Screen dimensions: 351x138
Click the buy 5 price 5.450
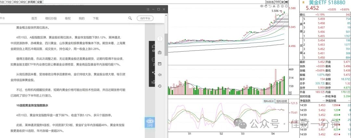[321, 57]
